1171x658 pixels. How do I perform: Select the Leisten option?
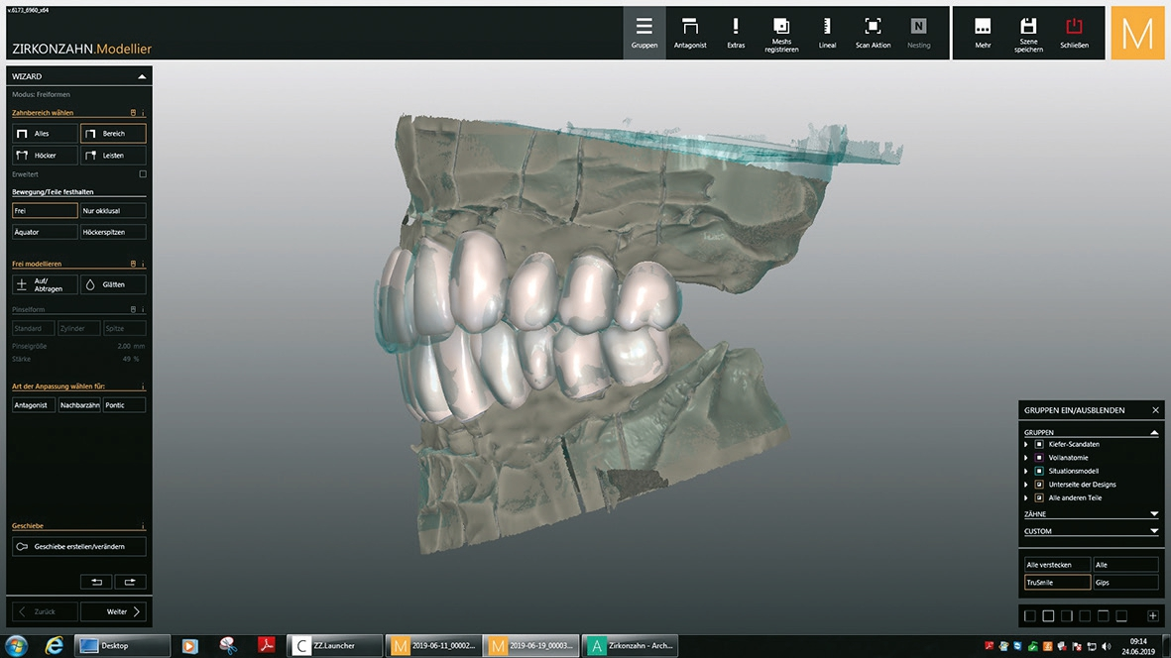[113, 156]
